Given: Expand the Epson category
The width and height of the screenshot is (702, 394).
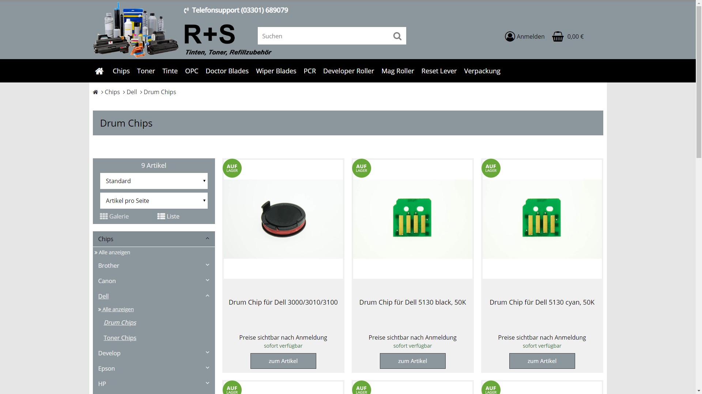Looking at the screenshot, I should 207,368.
